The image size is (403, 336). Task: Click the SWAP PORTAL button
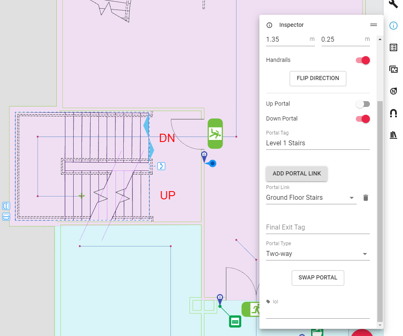click(x=318, y=278)
